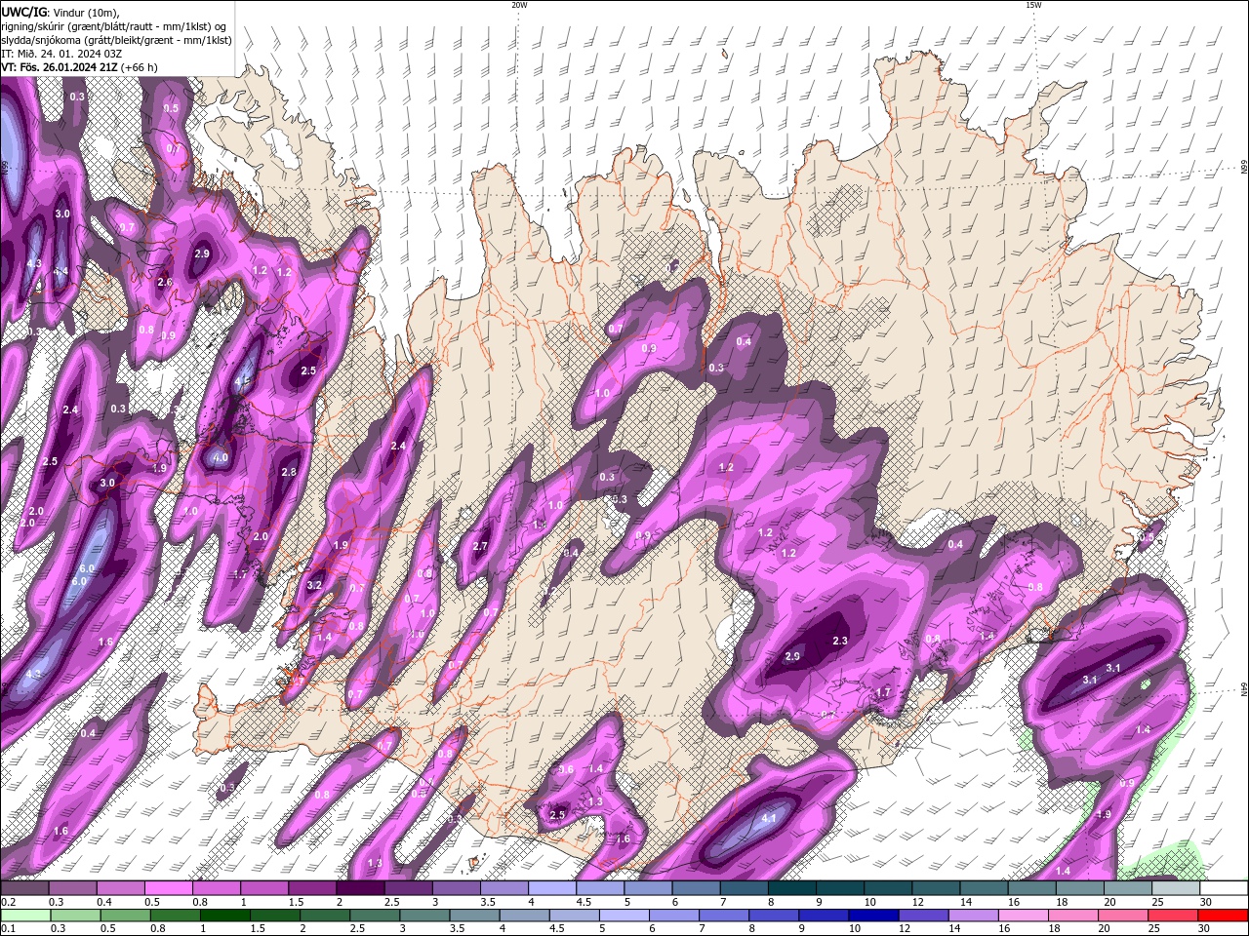Click the 2.6 precipitation value
The image size is (1249, 936).
coord(165,282)
